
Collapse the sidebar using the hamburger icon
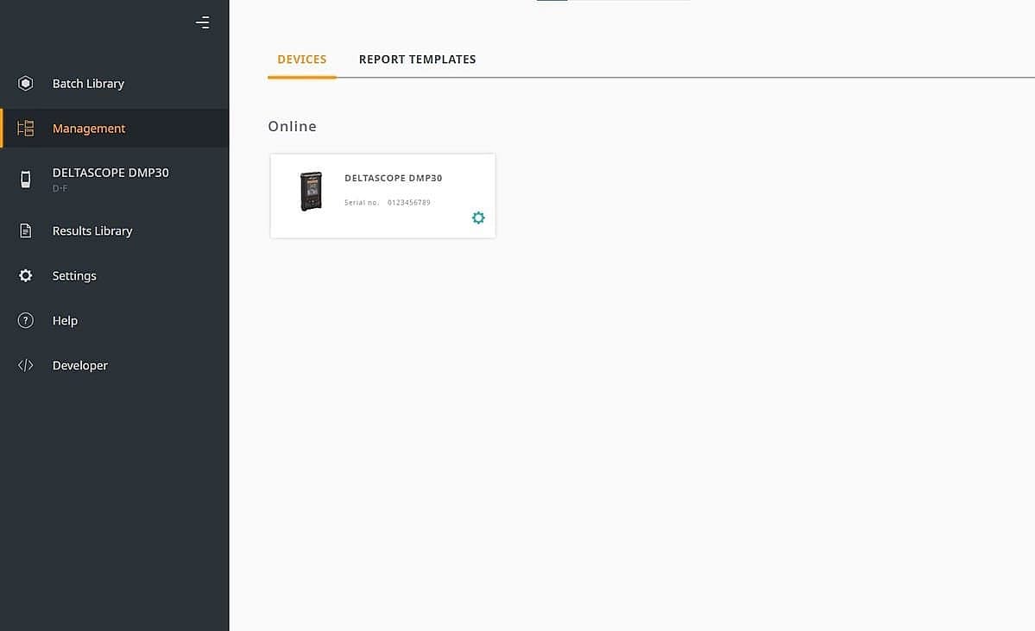point(203,22)
